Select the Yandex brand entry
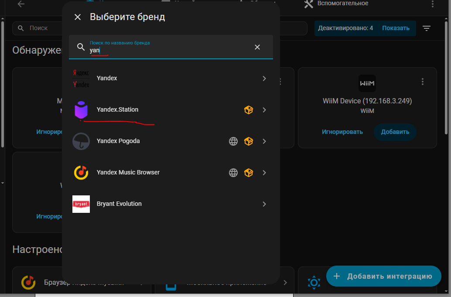Viewport: 451px width, 297px height. coord(171,78)
